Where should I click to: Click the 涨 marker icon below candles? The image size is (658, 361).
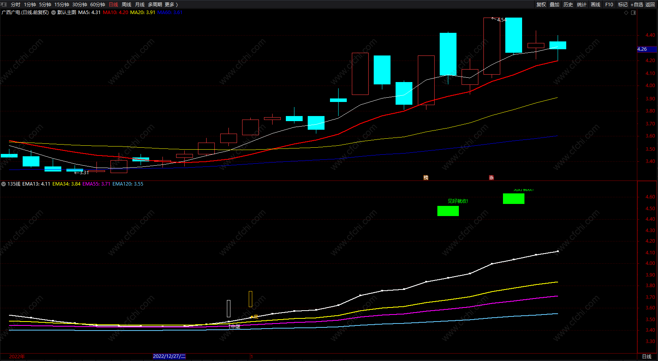[x=492, y=178]
